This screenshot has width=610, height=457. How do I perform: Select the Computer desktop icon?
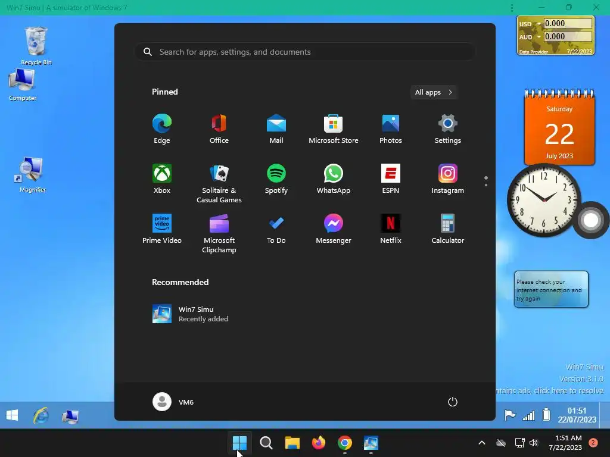(x=23, y=84)
